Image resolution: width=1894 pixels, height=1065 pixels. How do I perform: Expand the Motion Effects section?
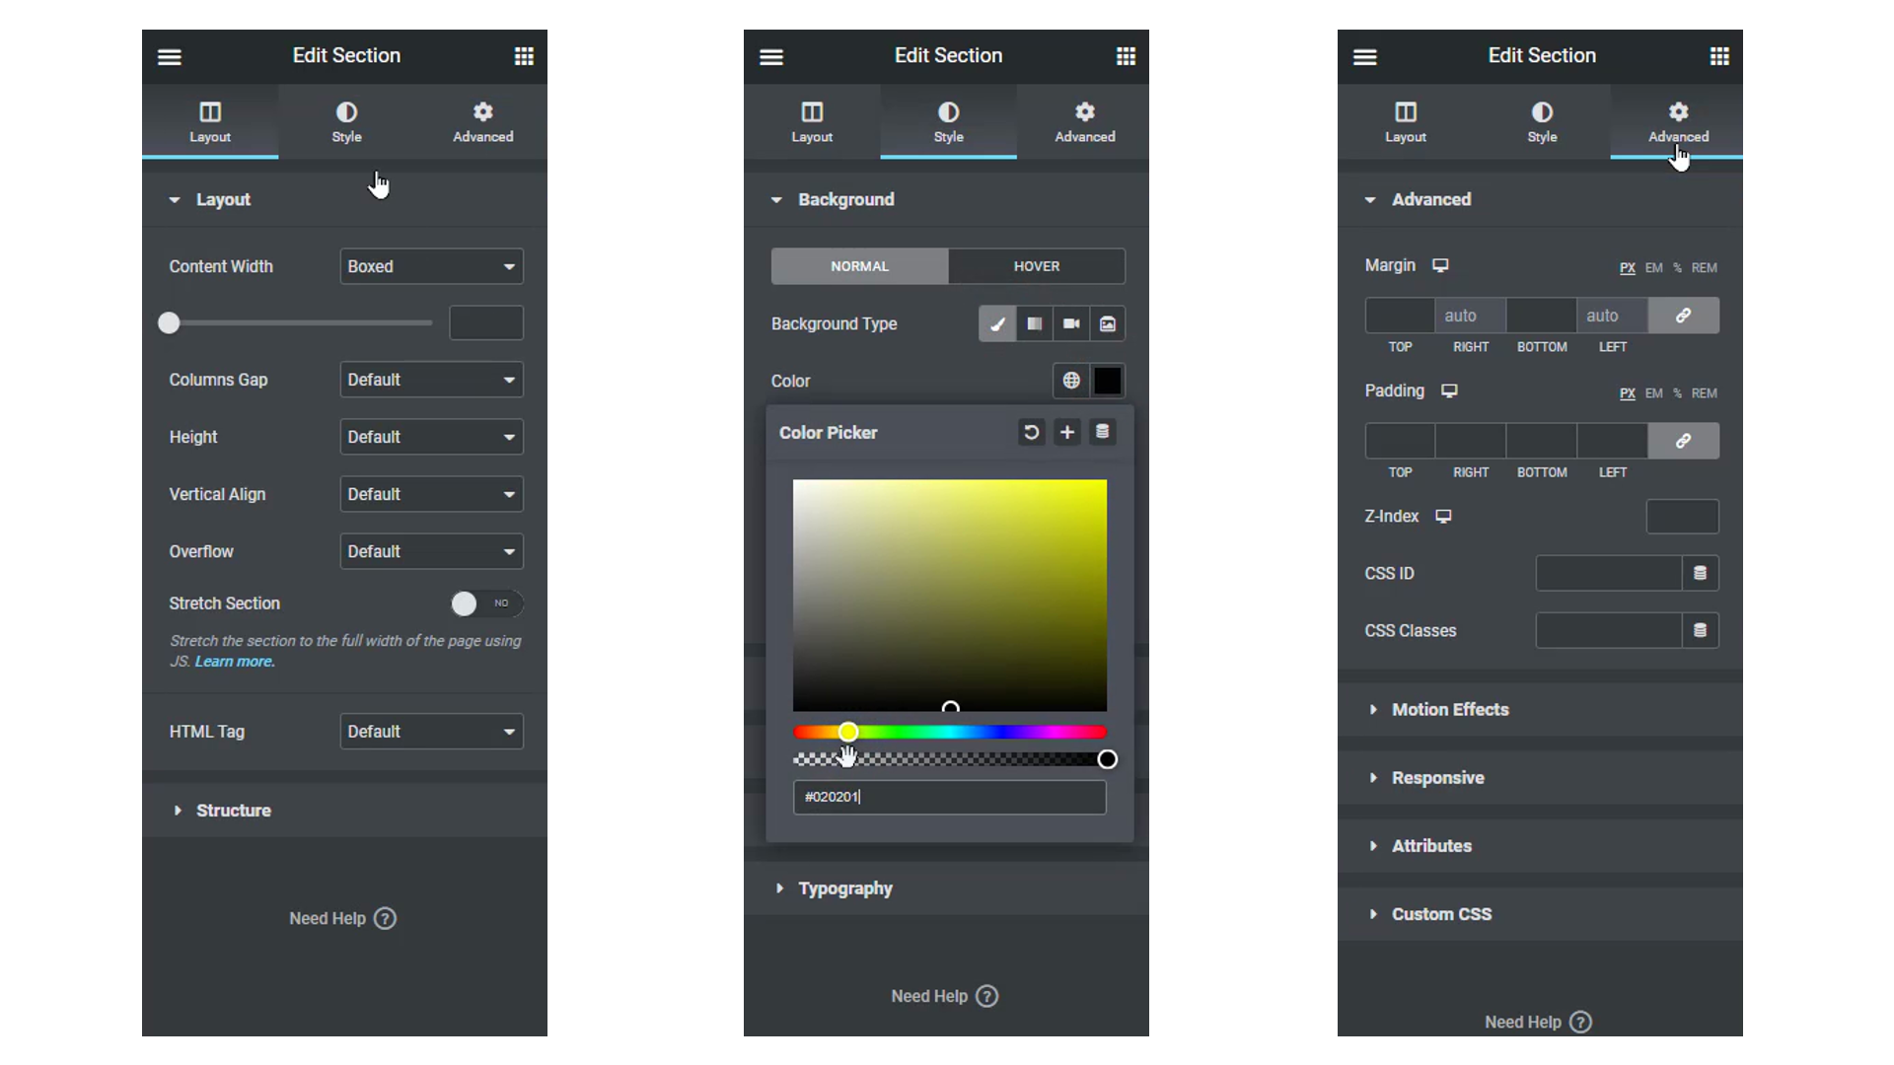[x=1449, y=709]
